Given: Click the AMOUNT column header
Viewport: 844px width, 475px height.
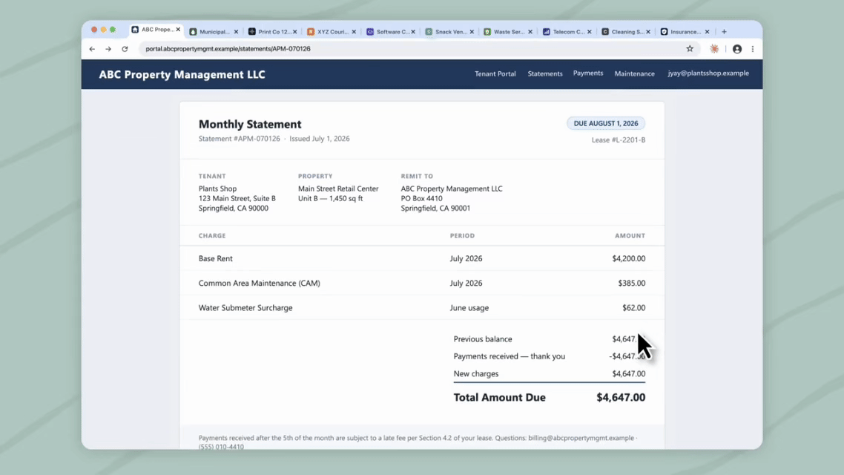Looking at the screenshot, I should [x=630, y=236].
